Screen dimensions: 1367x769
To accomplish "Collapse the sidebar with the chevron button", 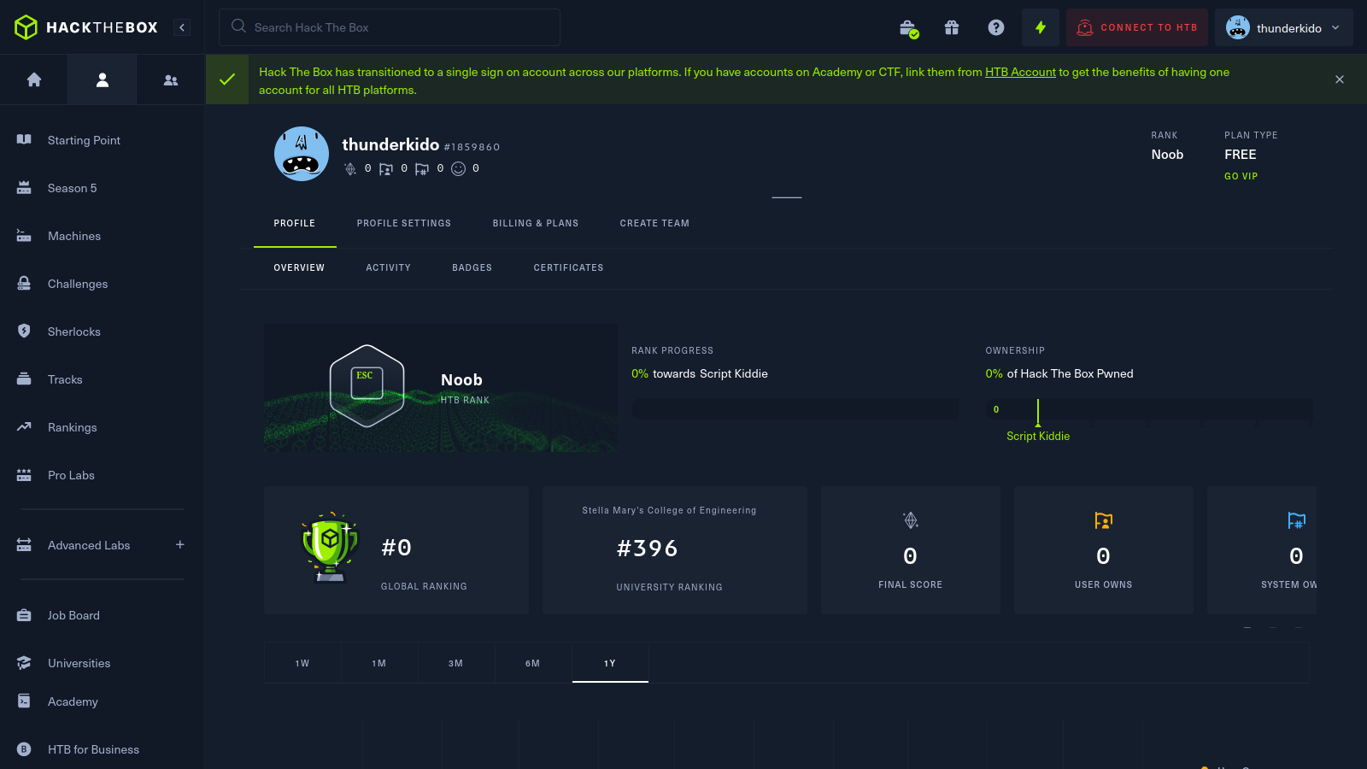I will point(182,27).
